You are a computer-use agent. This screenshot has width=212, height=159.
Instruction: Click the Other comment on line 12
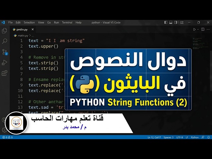[47, 102]
